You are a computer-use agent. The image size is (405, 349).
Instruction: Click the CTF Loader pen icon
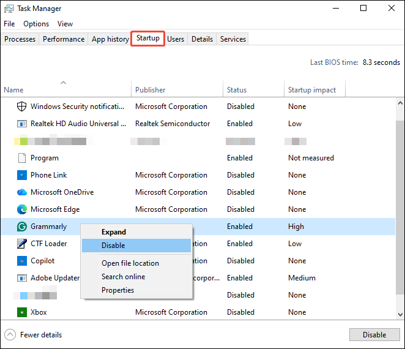[21, 244]
